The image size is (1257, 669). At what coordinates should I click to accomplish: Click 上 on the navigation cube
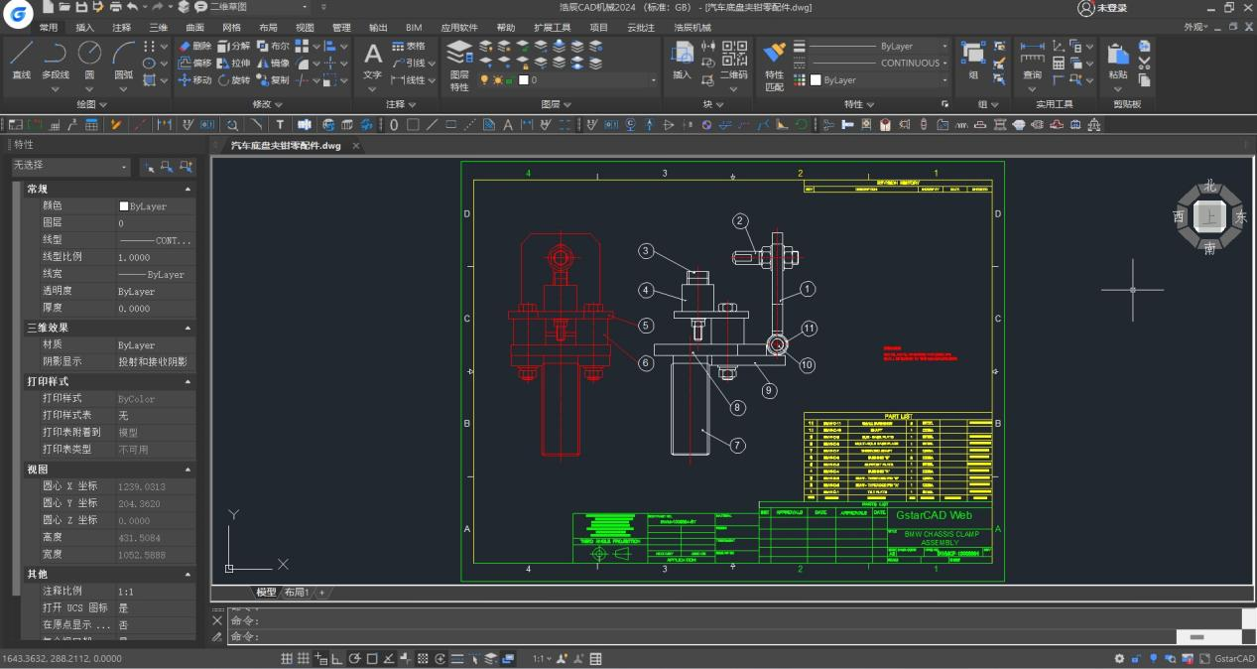pyautogui.click(x=1209, y=216)
